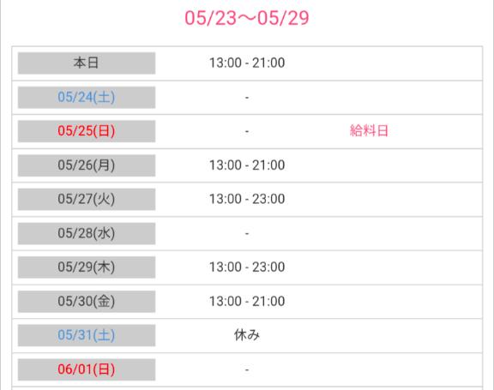The image size is (494, 390).
Task: Click the 05/23～05/29 week header
Action: tap(247, 18)
